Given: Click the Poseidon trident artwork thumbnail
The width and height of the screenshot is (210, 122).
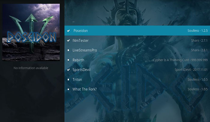Looking at the screenshot, I should [x=31, y=32].
